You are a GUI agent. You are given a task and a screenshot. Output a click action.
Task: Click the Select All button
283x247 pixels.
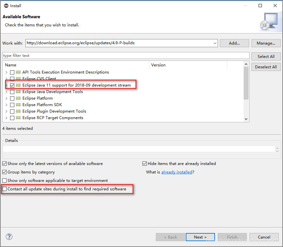pyautogui.click(x=266, y=57)
